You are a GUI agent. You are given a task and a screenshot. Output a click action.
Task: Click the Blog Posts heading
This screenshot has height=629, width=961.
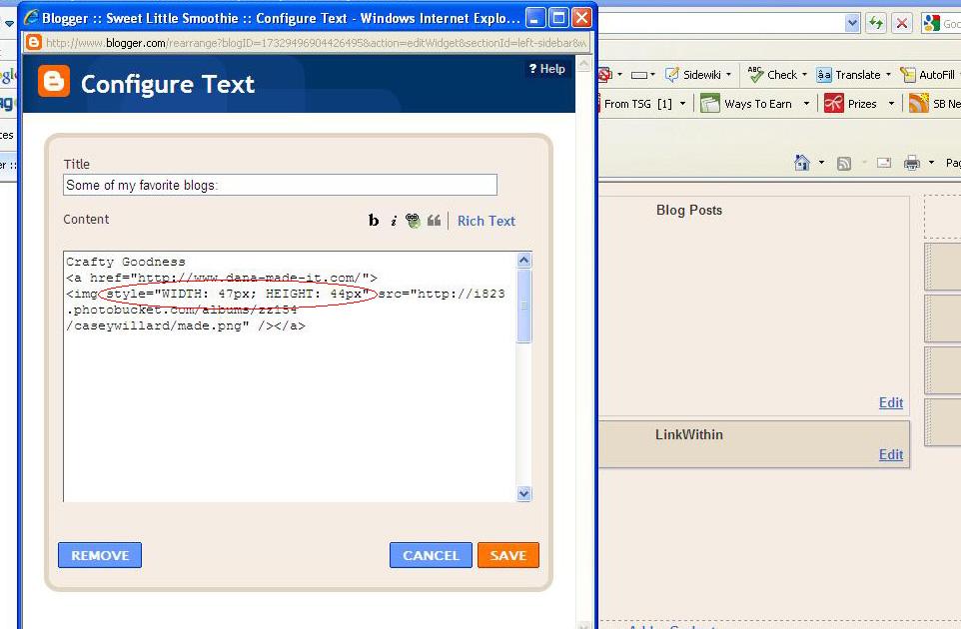(689, 210)
